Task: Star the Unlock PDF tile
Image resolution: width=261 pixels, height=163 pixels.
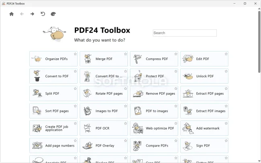Action: (226, 71)
